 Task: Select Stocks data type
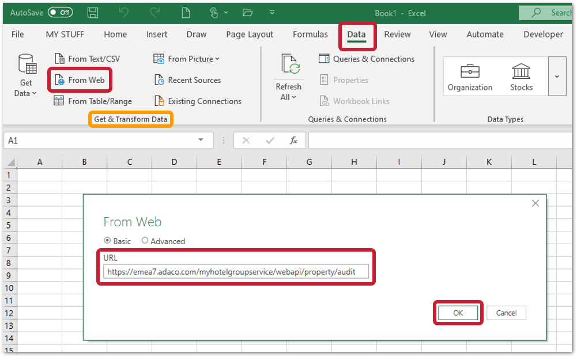pyautogui.click(x=522, y=77)
